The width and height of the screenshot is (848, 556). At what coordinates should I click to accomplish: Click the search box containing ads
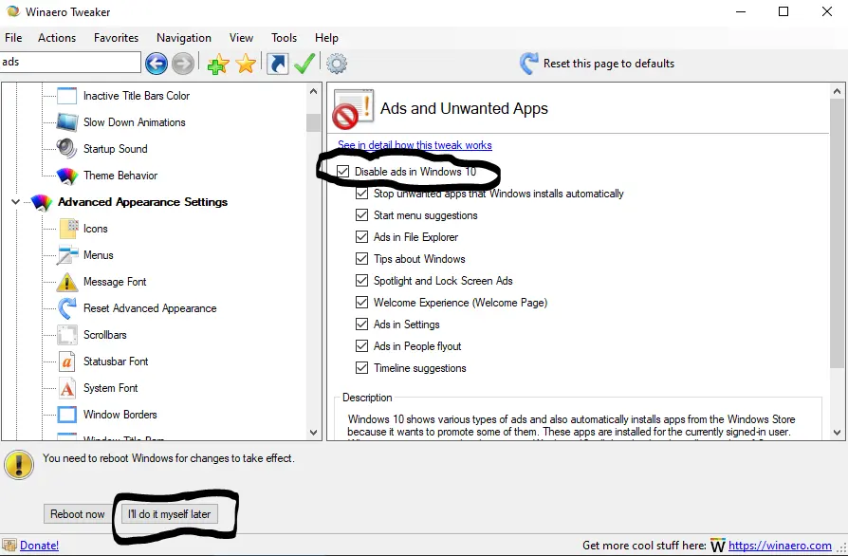(x=70, y=62)
